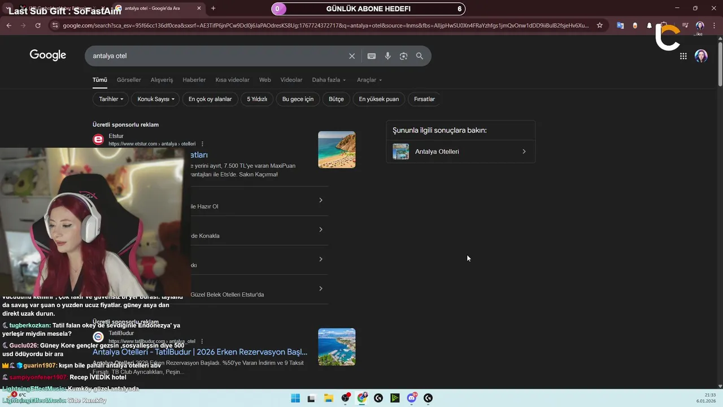Open the three-dot menu beside Etstur URL
The width and height of the screenshot is (723, 407).
[x=202, y=144]
